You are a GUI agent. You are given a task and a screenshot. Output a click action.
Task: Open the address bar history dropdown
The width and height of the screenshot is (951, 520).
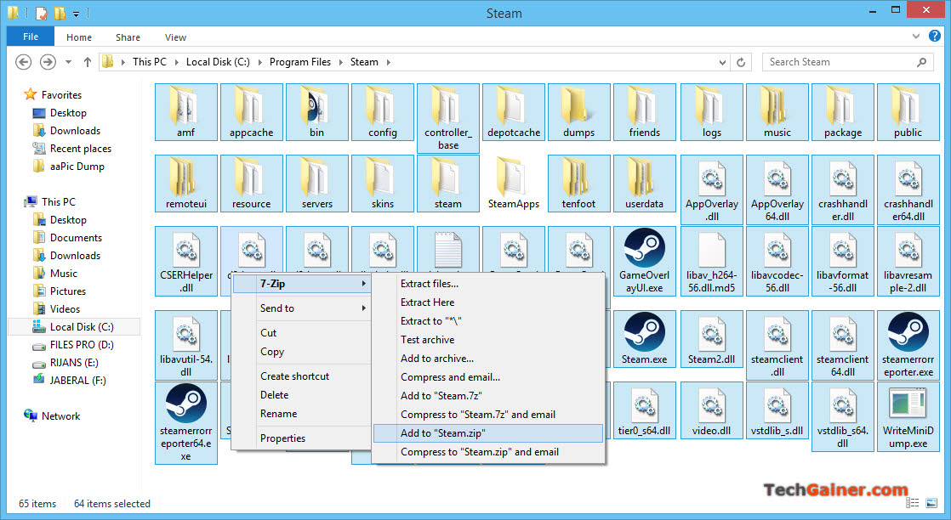click(x=722, y=62)
